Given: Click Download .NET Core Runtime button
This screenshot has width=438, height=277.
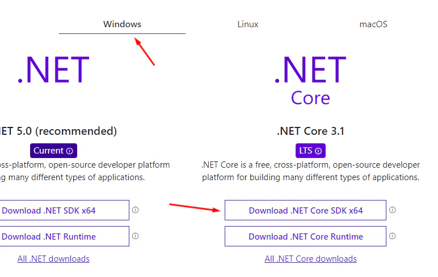Looking at the screenshot, I should pyautogui.click(x=305, y=236).
